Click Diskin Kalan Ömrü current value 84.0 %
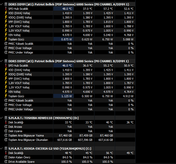The width and height of the screenshot is (176, 164). point(67,158)
